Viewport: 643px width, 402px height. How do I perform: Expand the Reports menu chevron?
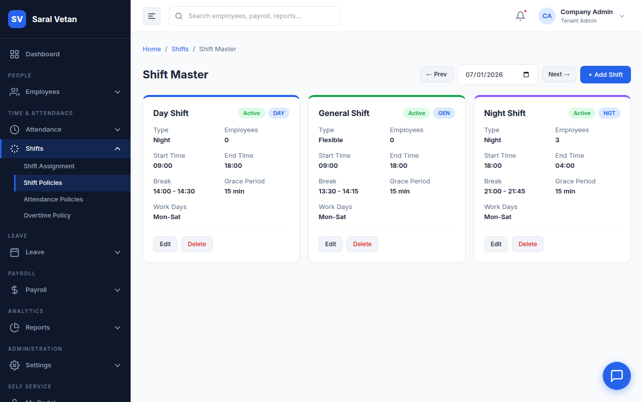click(118, 328)
